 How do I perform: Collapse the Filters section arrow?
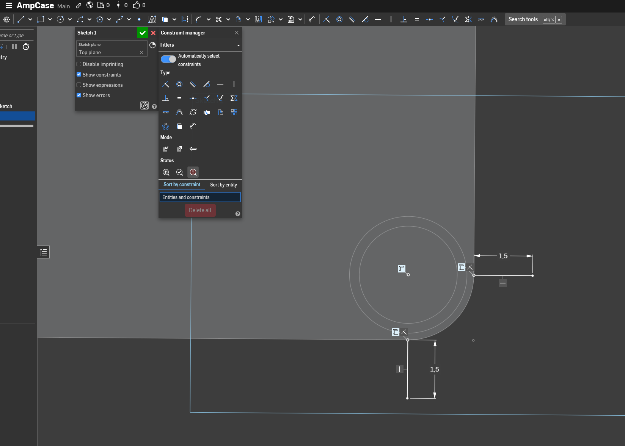click(239, 45)
